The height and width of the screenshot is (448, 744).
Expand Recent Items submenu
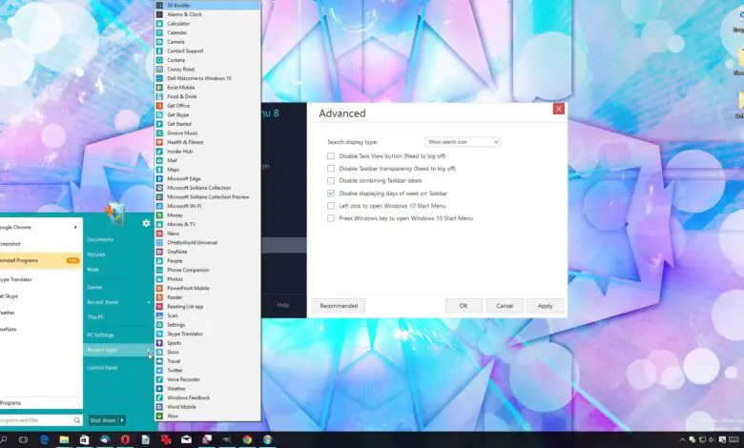[x=149, y=302]
